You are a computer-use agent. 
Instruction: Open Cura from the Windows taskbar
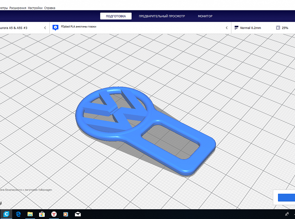coord(6,214)
